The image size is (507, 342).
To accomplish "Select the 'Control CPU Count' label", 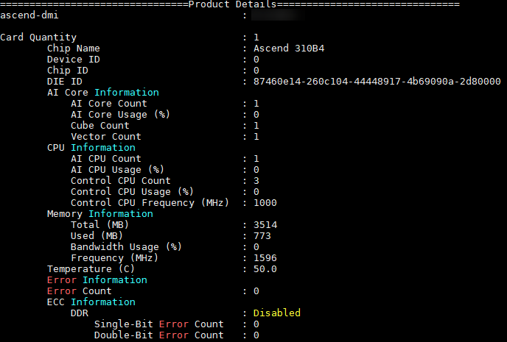I will (x=120, y=181).
